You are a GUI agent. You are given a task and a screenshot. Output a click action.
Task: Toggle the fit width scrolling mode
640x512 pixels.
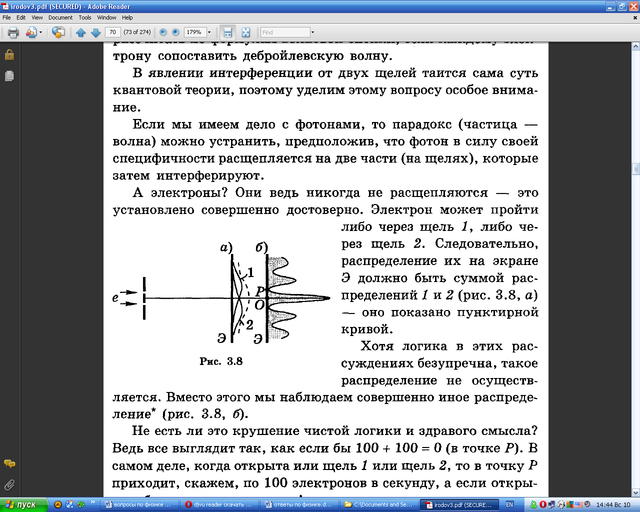227,32
